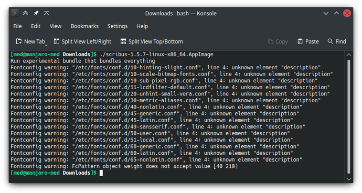The image size is (362, 193).
Task: Click the 50-user.conf warning line
Action: pos(150,133)
